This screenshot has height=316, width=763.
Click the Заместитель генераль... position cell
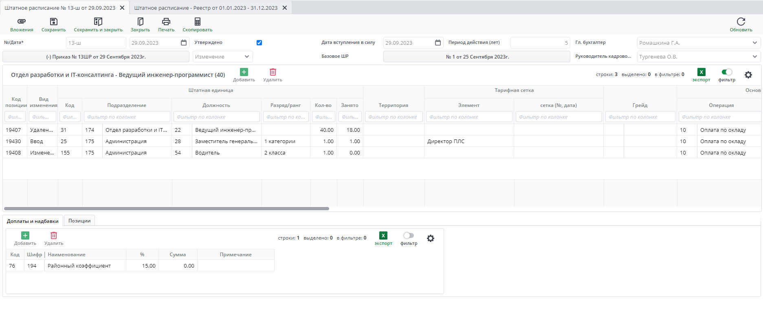[226, 142]
